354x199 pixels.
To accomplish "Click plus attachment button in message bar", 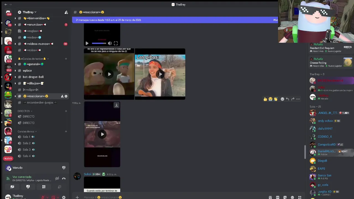I will 77,197.
